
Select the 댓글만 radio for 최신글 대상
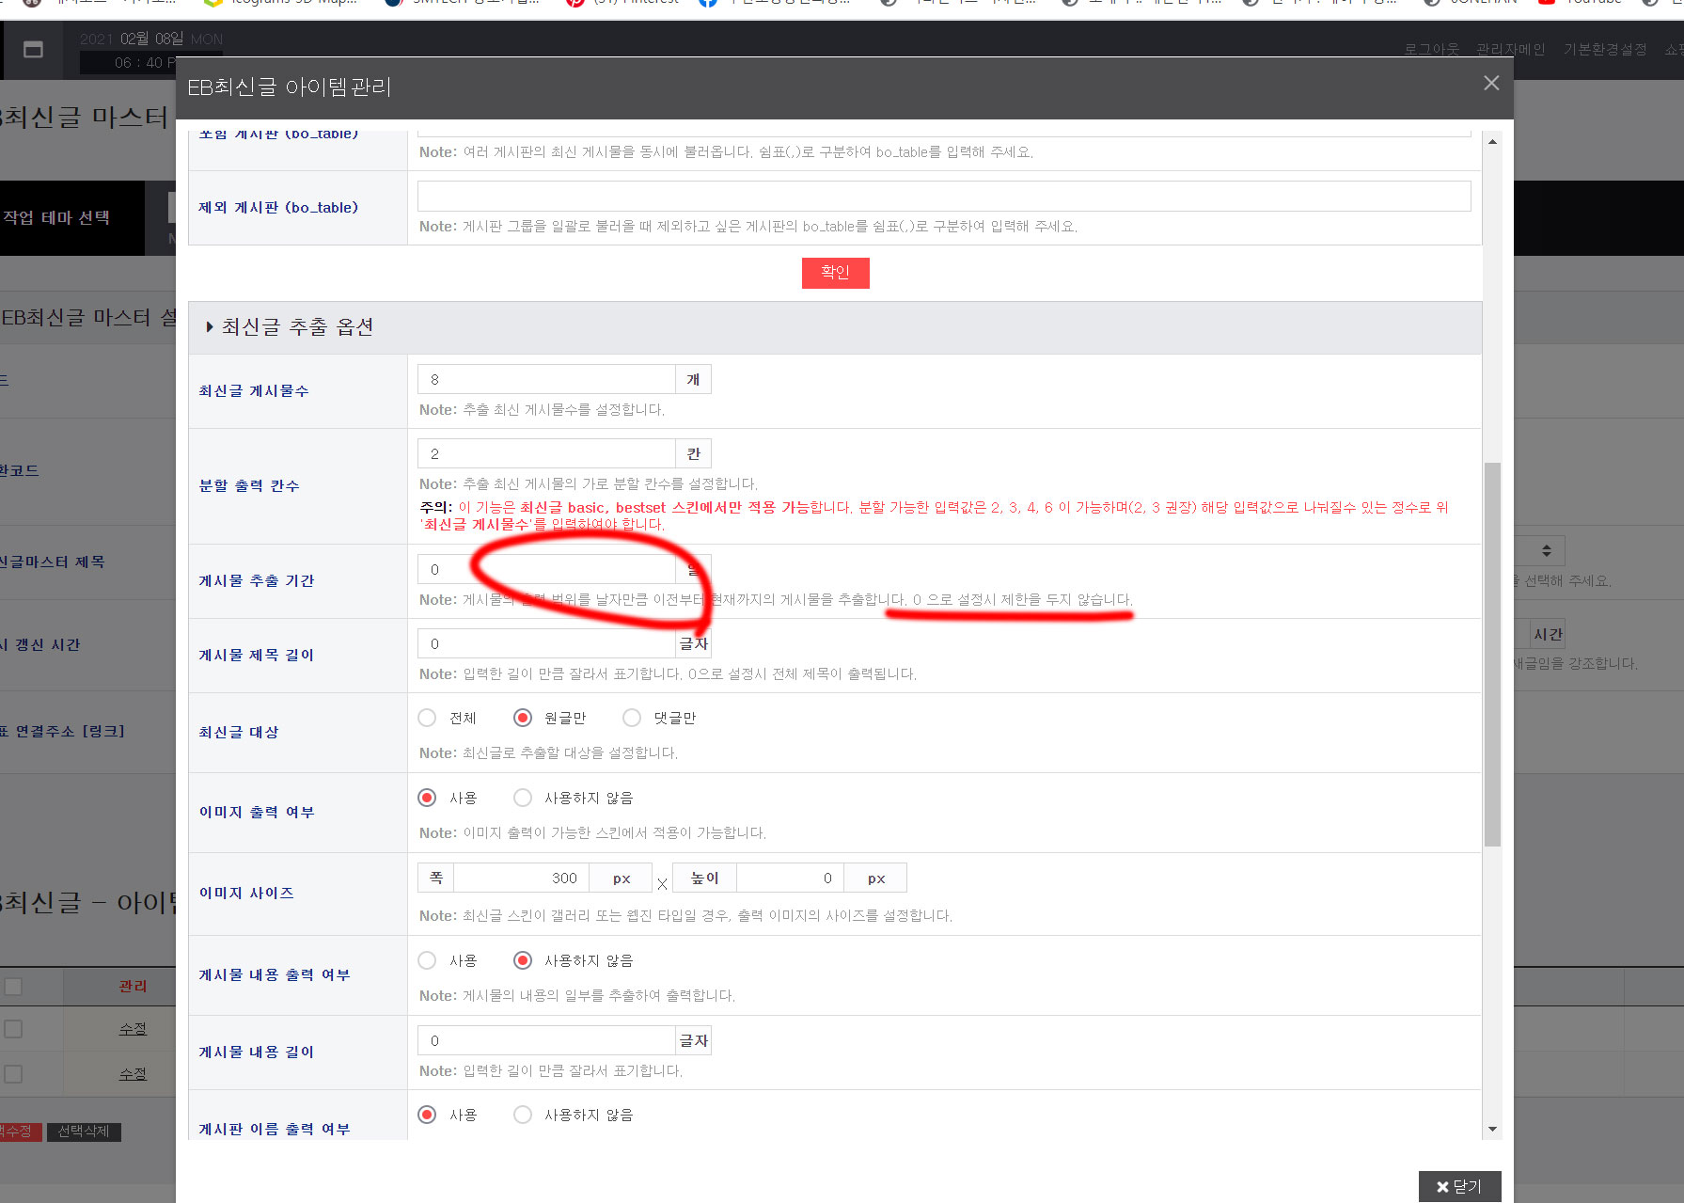pos(632,718)
